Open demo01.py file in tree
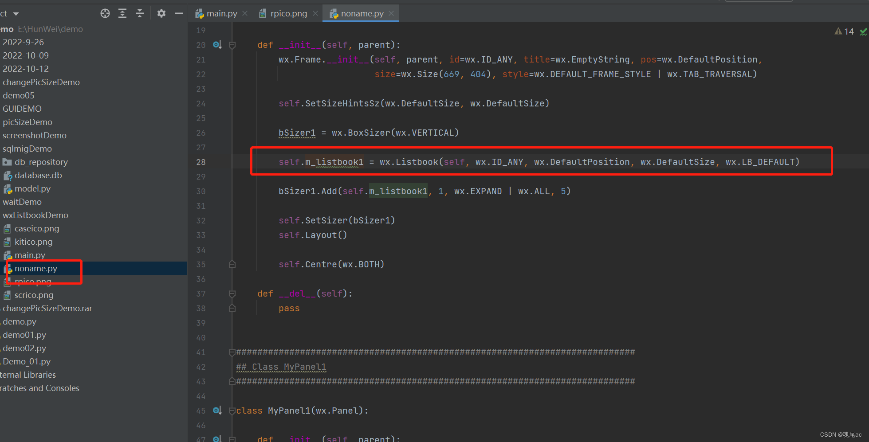 (x=24, y=335)
